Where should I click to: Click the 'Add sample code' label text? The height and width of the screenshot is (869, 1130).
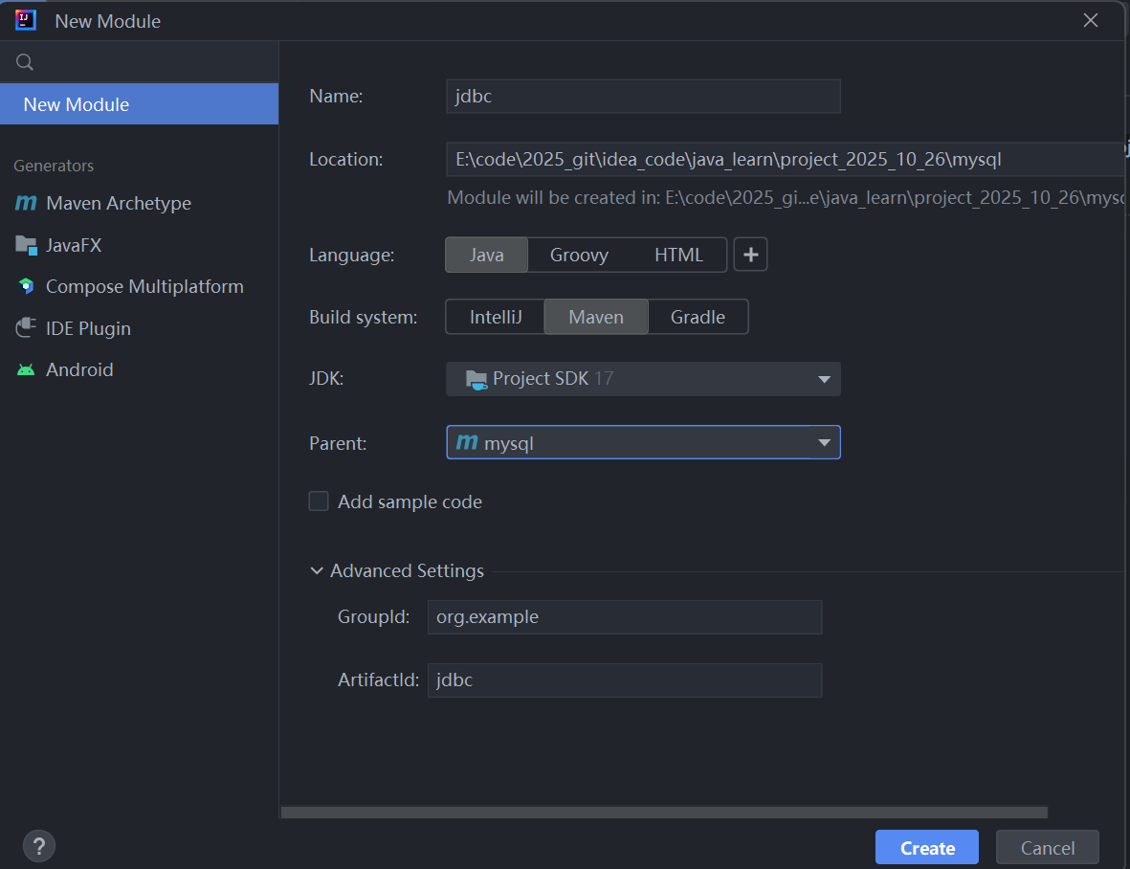[x=410, y=501]
